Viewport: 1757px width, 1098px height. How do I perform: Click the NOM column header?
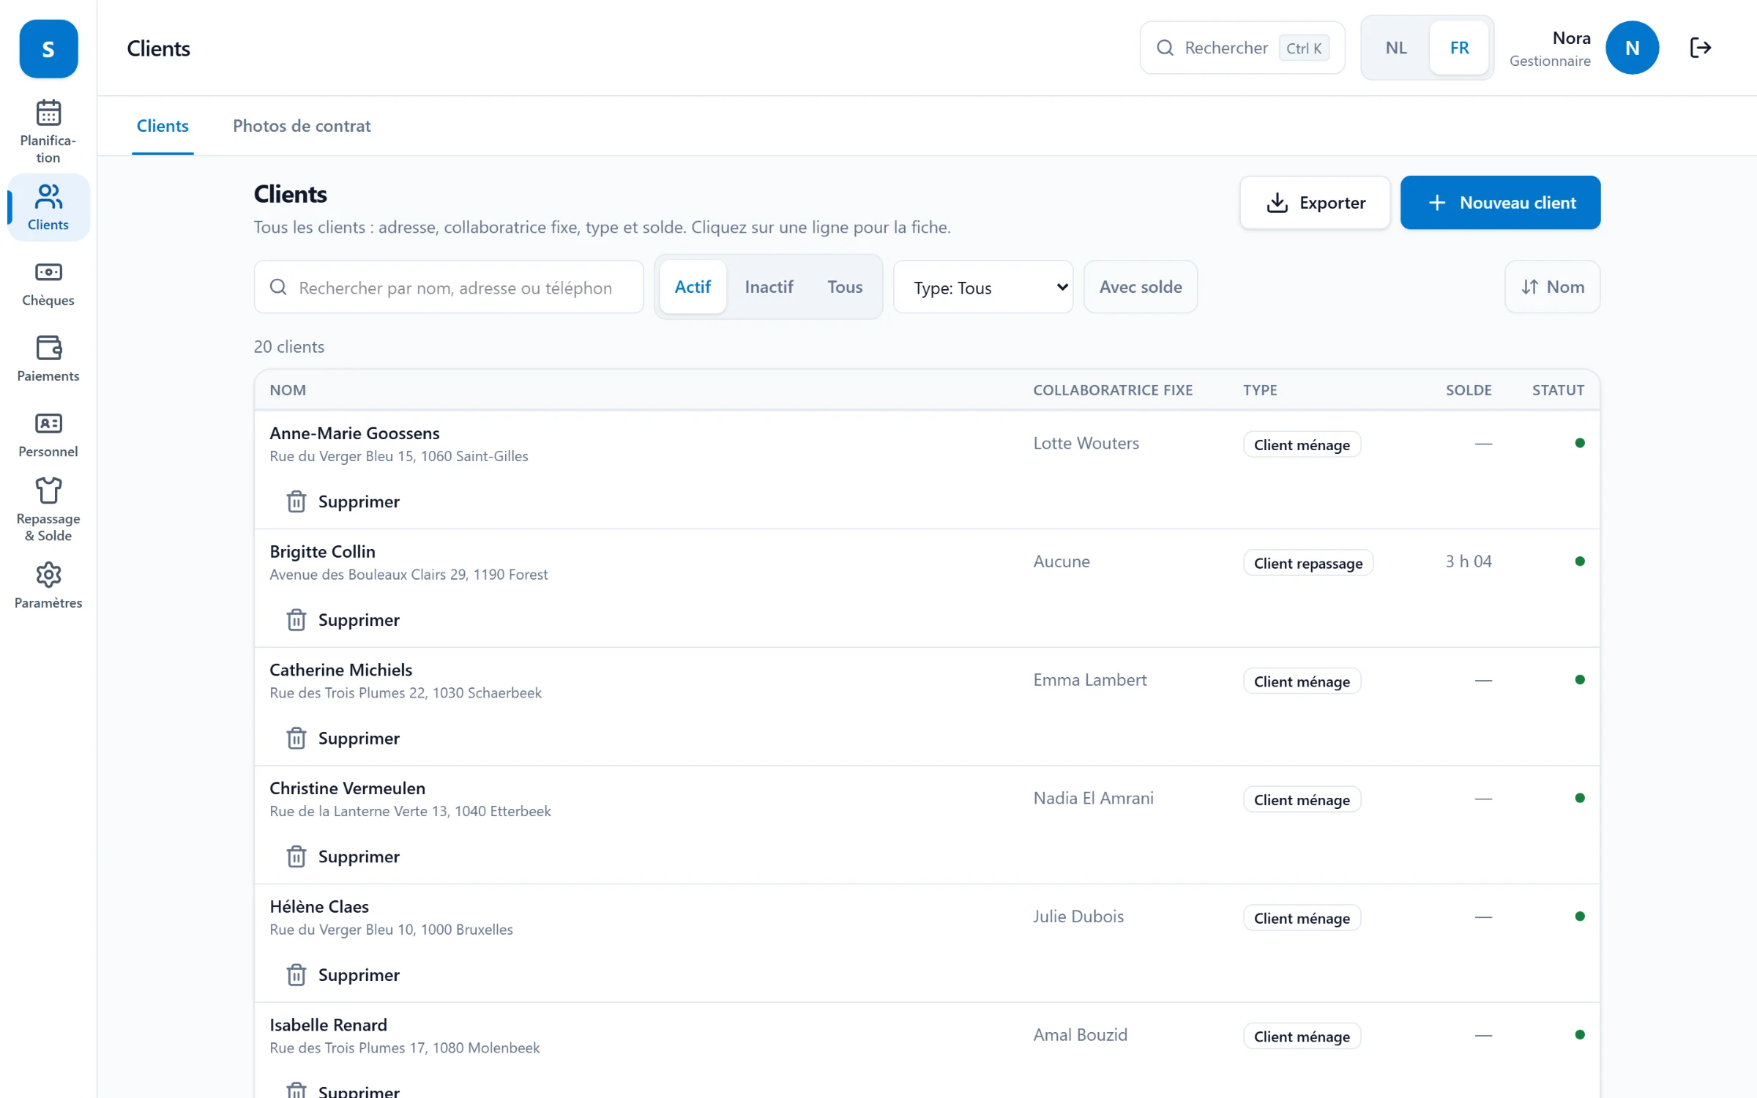tap(288, 390)
